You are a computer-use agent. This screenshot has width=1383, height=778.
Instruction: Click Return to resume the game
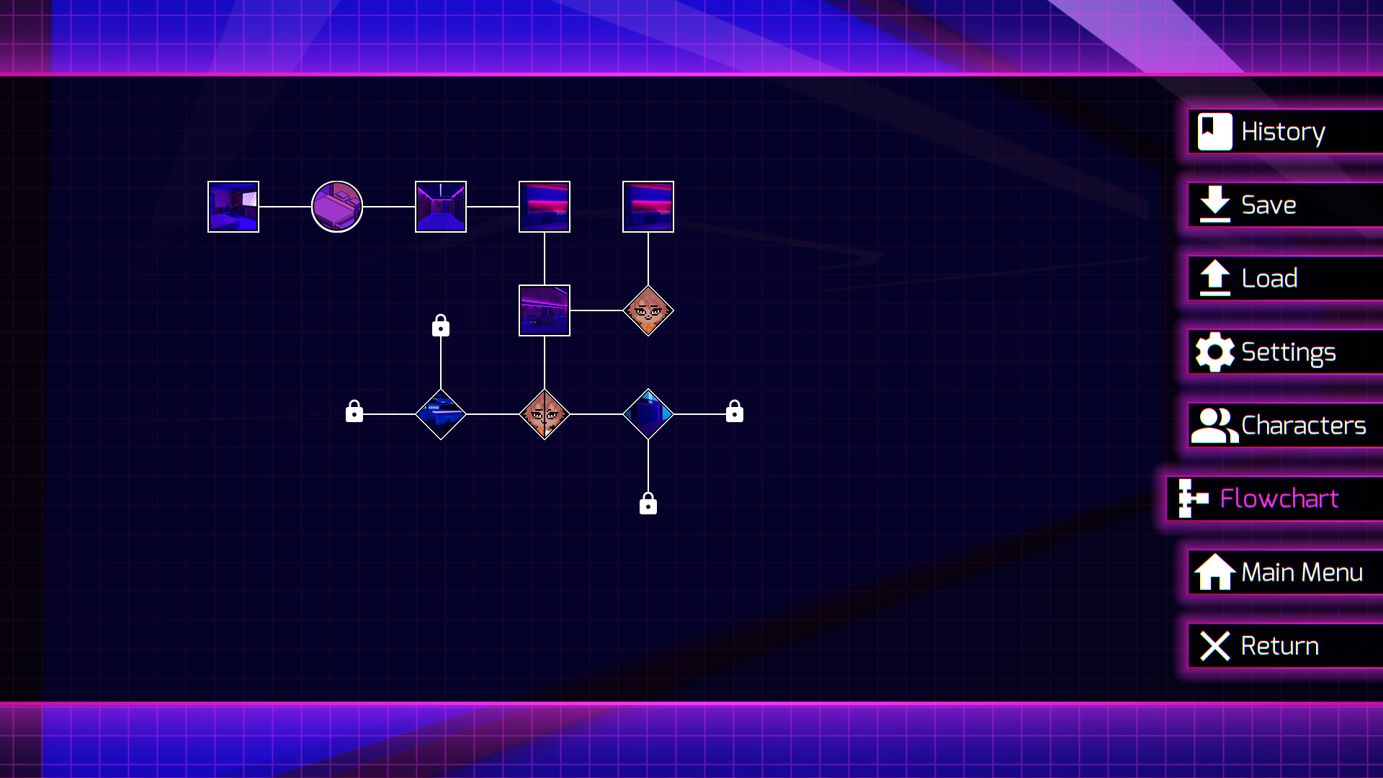(1286, 646)
